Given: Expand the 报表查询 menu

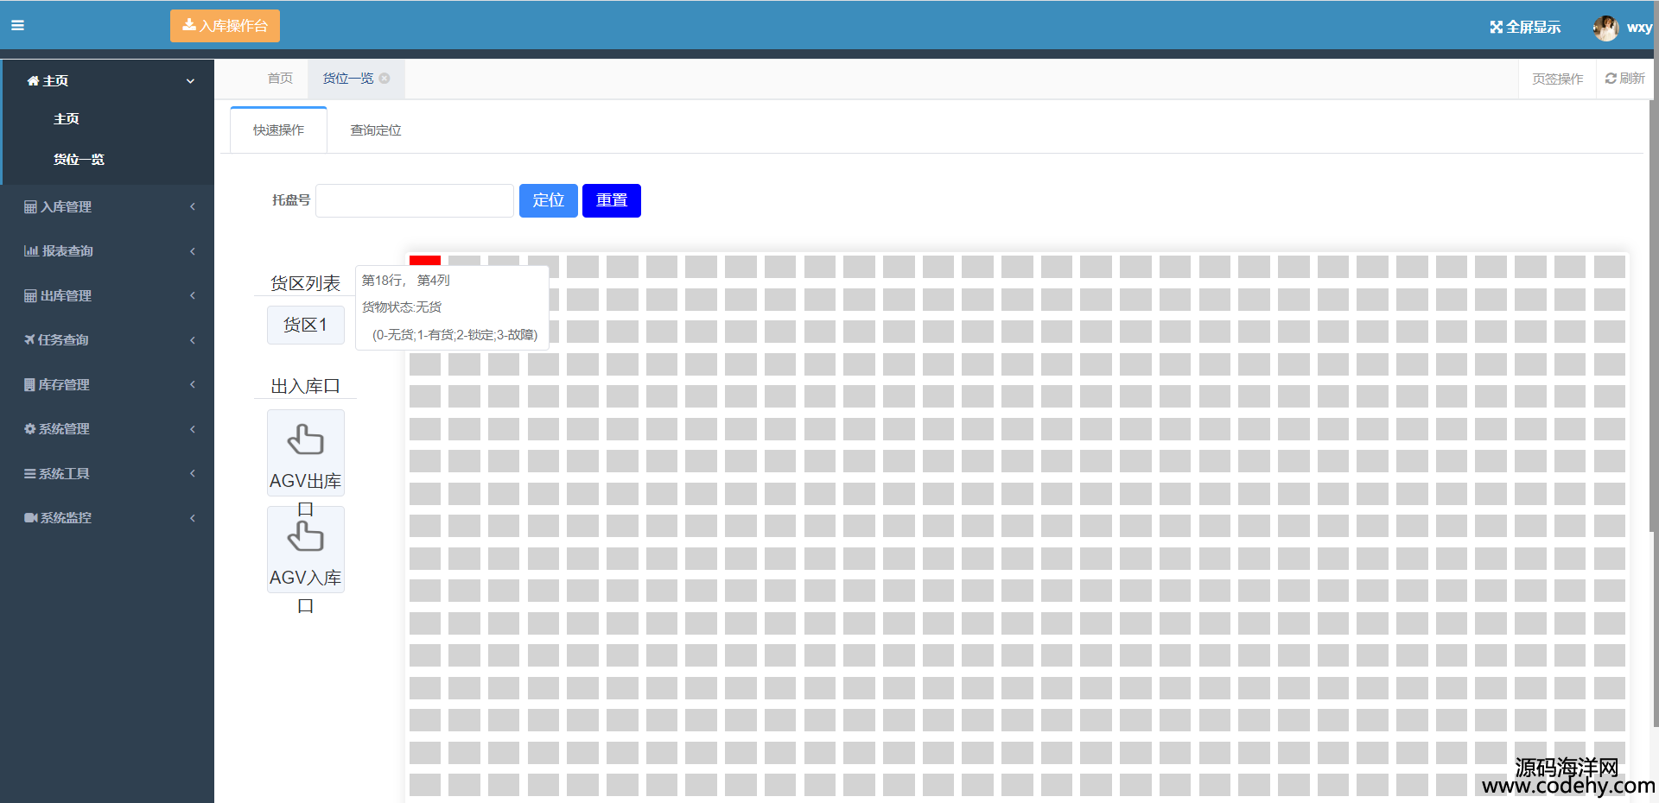Looking at the screenshot, I should (108, 251).
